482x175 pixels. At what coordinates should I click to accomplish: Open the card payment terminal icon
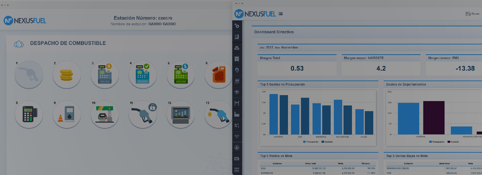(x=29, y=114)
